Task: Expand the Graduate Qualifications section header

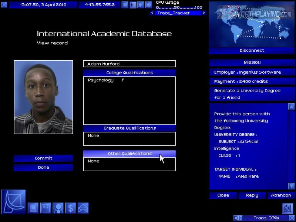Action: coord(129,128)
